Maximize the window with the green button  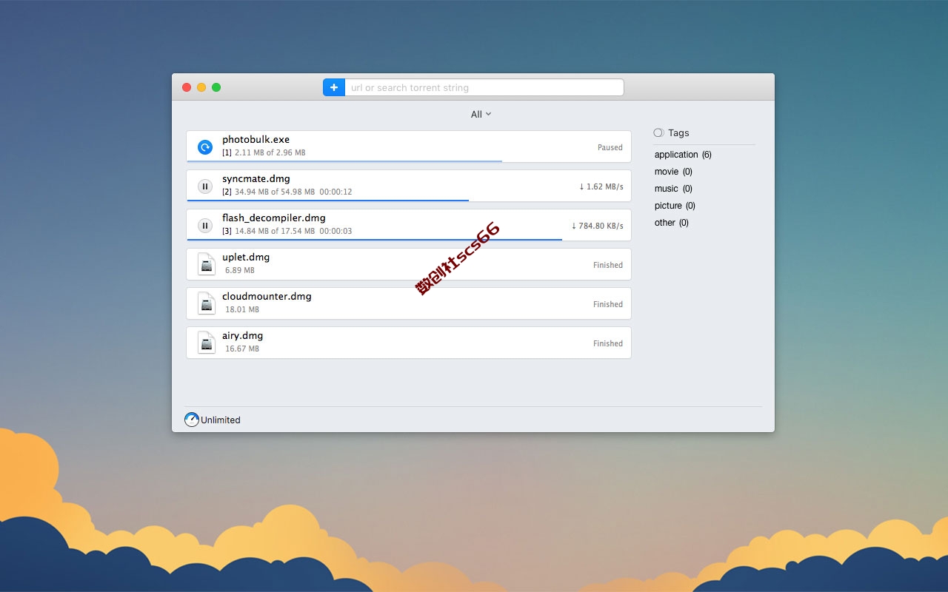pyautogui.click(x=216, y=87)
